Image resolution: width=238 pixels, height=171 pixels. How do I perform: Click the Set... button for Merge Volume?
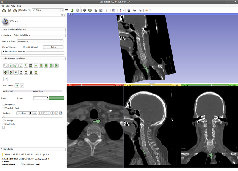(x=53, y=47)
